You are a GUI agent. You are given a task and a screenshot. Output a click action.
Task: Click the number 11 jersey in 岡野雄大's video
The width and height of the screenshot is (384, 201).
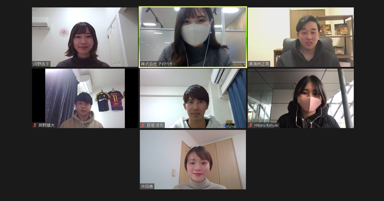point(116,100)
